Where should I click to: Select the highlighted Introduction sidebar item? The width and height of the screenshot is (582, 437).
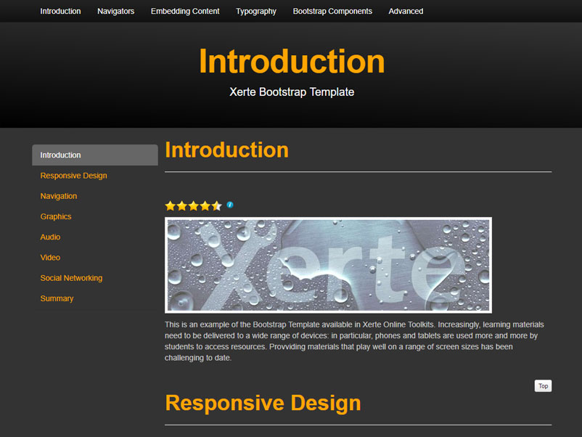click(x=95, y=155)
